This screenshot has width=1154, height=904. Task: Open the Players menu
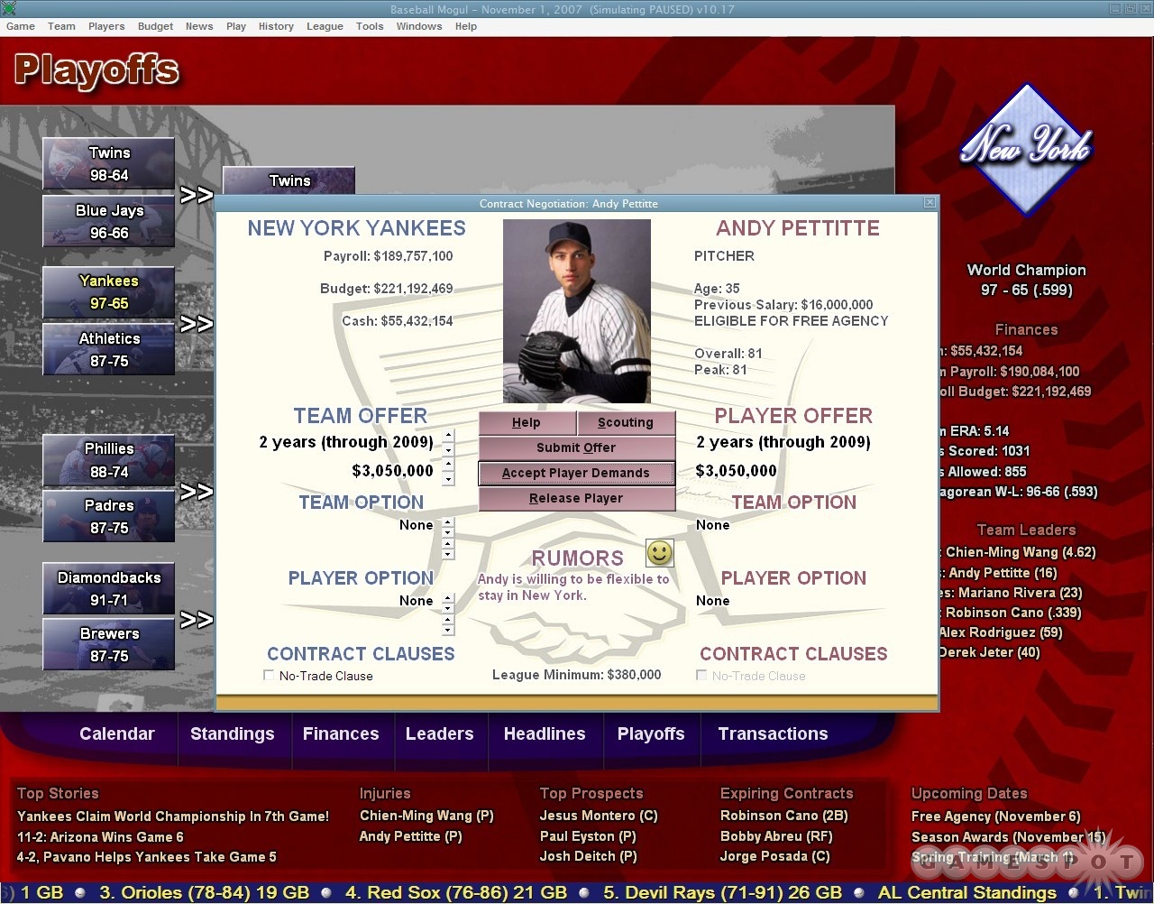pyautogui.click(x=106, y=26)
